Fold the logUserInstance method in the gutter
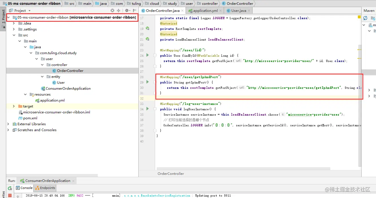This screenshot has width=376, height=198. [x=155, y=109]
